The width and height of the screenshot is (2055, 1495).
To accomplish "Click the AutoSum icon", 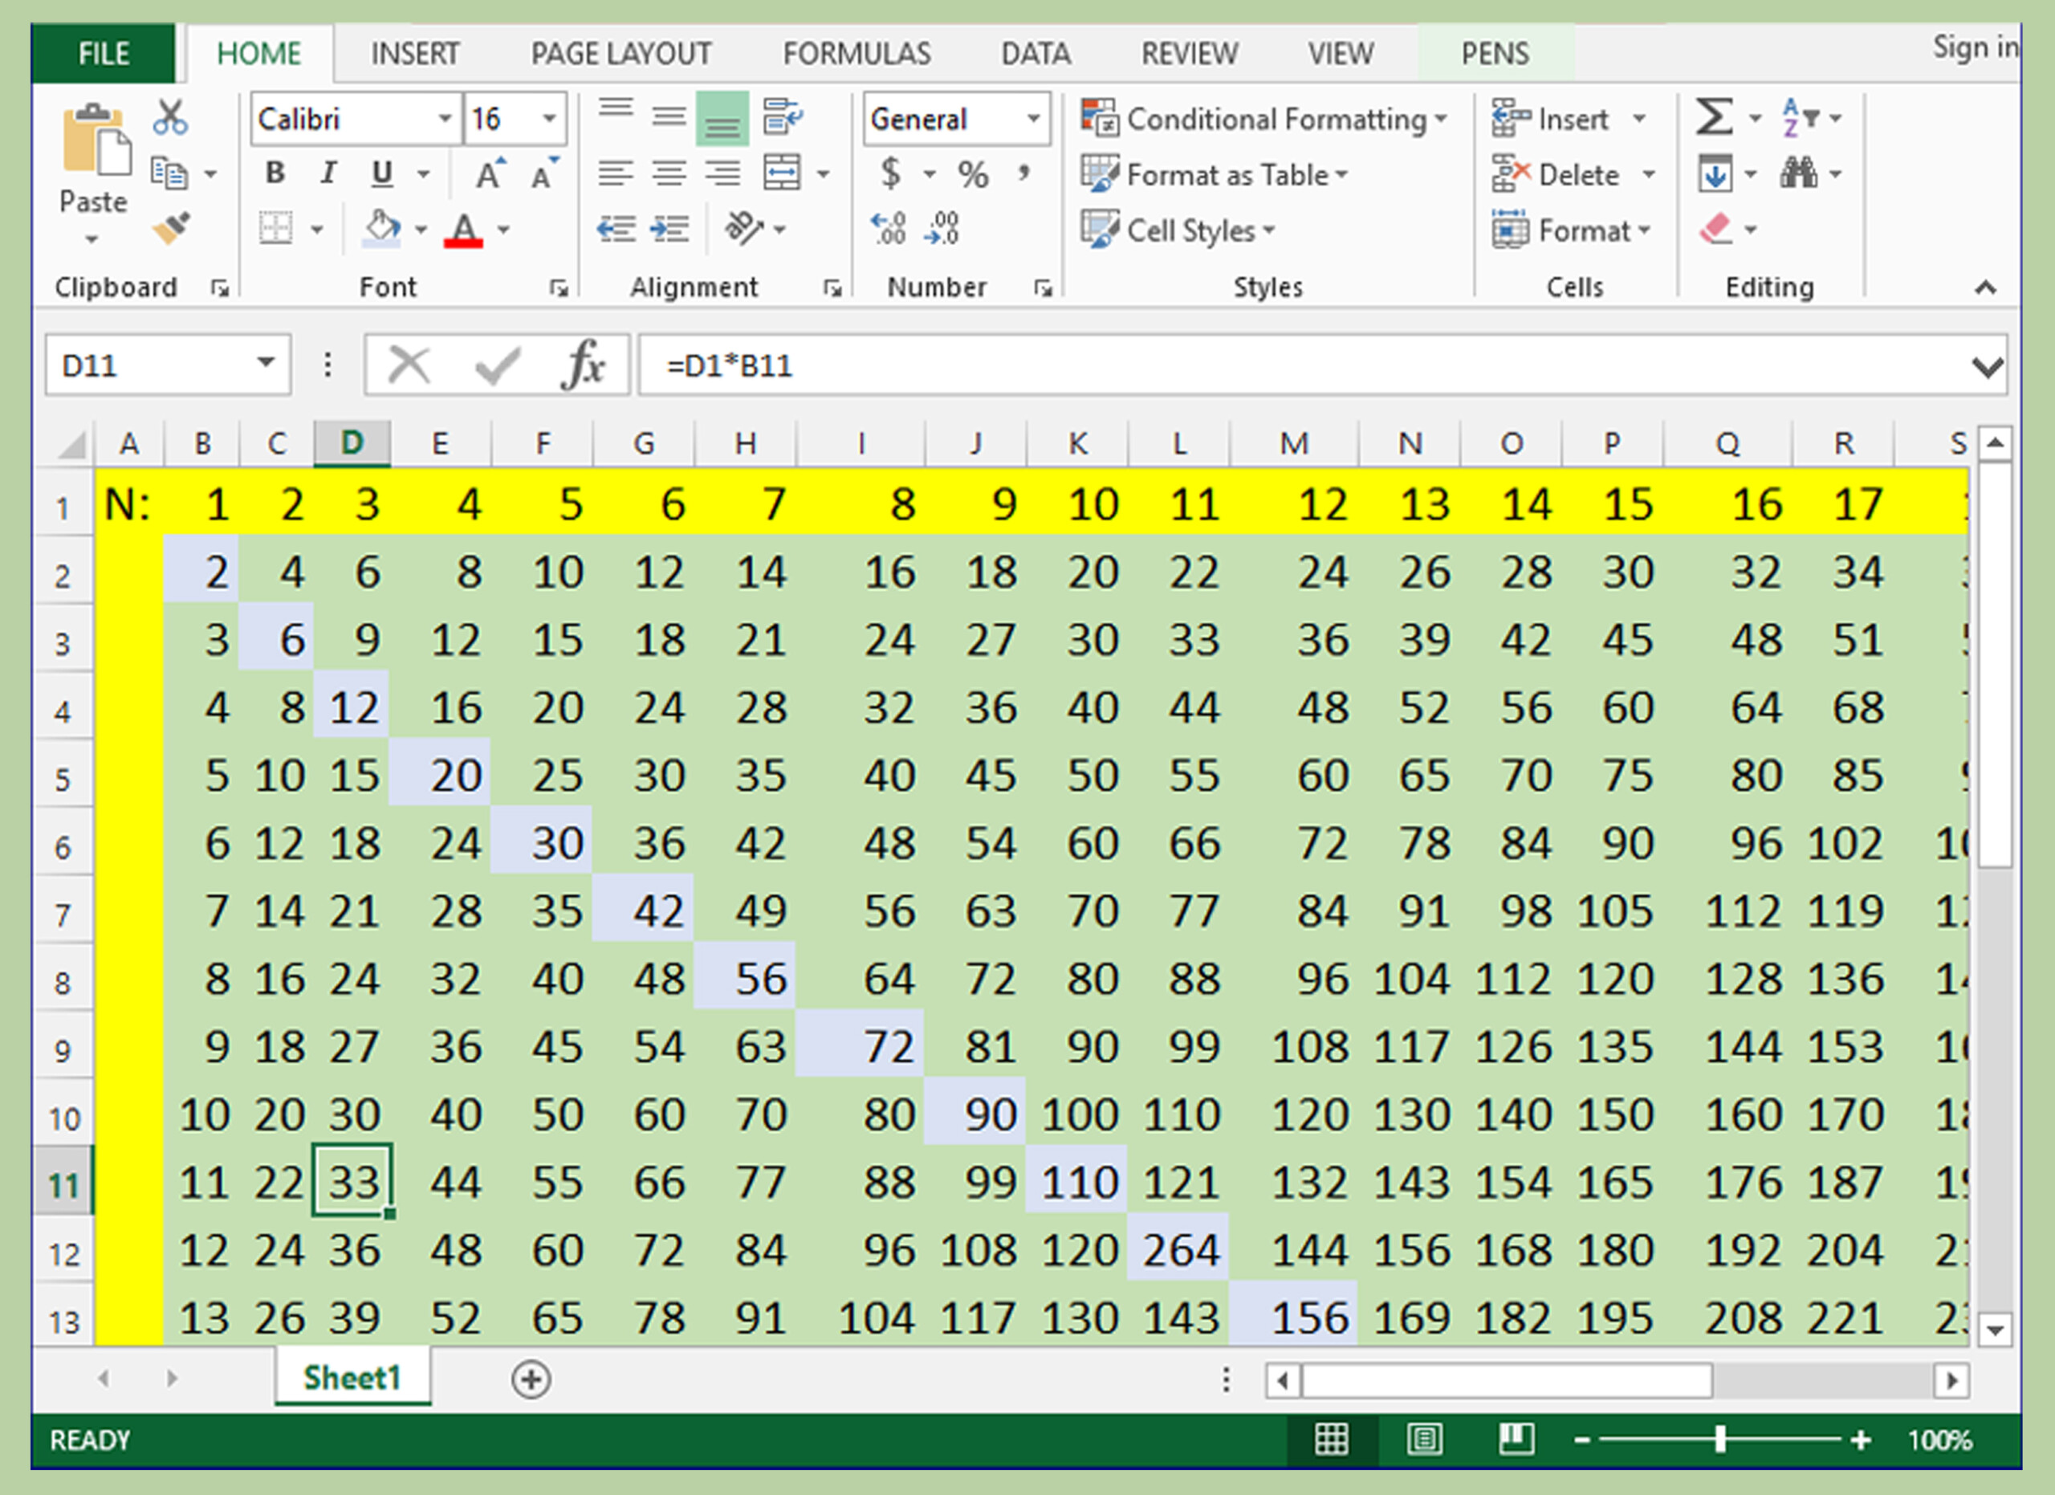I will click(x=1712, y=116).
